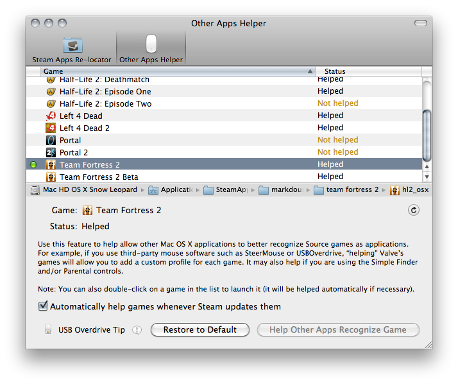Select the Half-Life 2: Episode Two row
Screen dimensions: 458x384
tap(224, 104)
